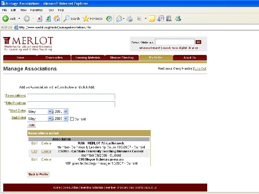Viewport: 259px width, 194px height.
Task: Click Edit for Cal State Teaching Business Council
Action: 35,151
